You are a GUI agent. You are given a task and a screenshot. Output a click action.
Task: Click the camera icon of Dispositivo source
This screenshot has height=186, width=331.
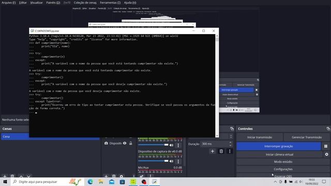(106, 143)
